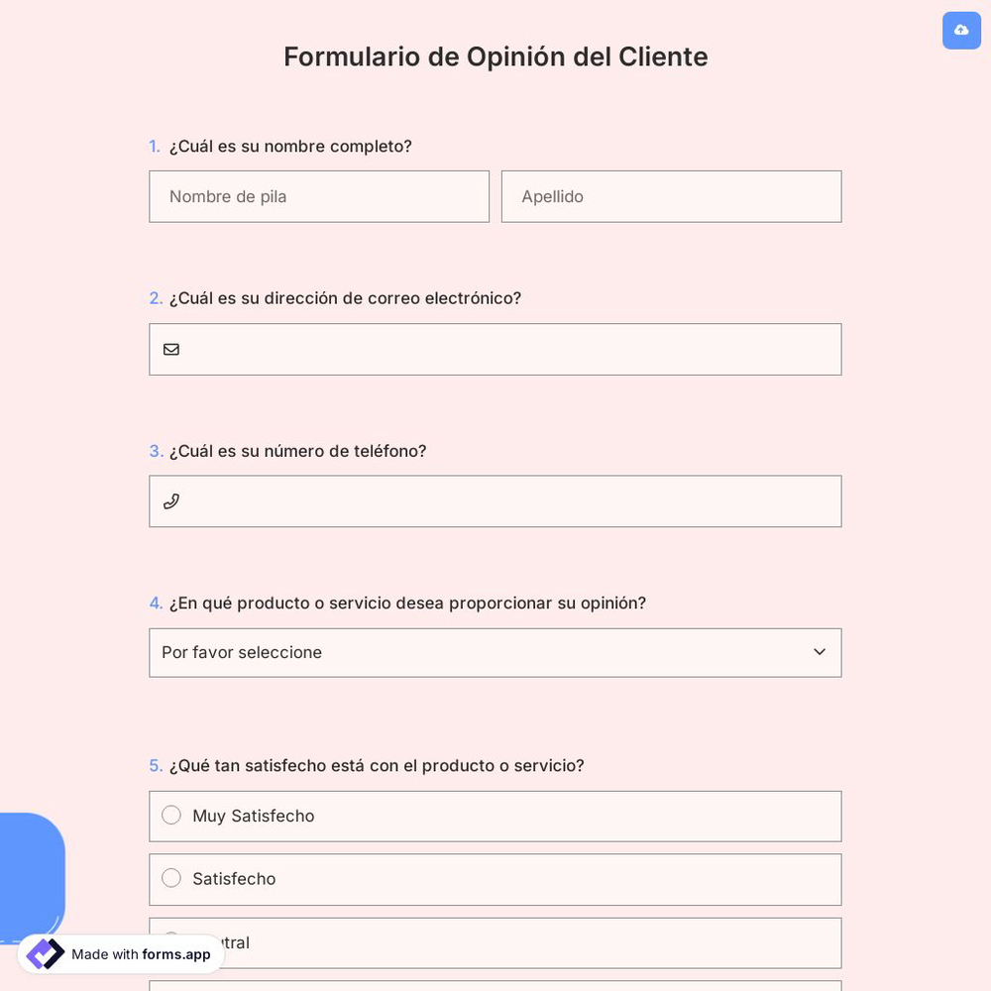Image resolution: width=991 pixels, height=991 pixels.
Task: Click the phone icon in the telephone field
Action: pyautogui.click(x=171, y=501)
